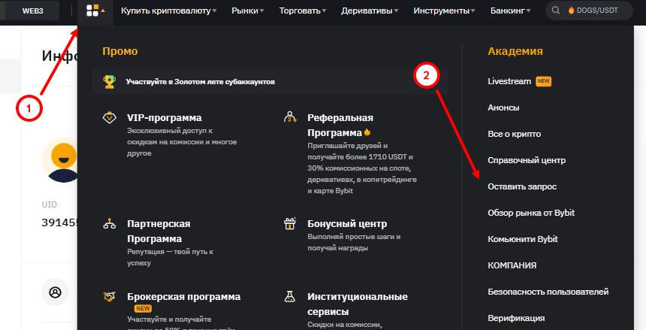Viewport: 646px width, 330px height.
Task: Click the apps grid menu icon
Action: point(92,11)
